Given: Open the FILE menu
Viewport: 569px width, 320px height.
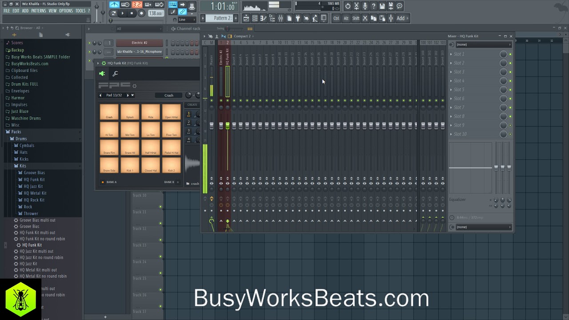Looking at the screenshot, I should tap(7, 11).
